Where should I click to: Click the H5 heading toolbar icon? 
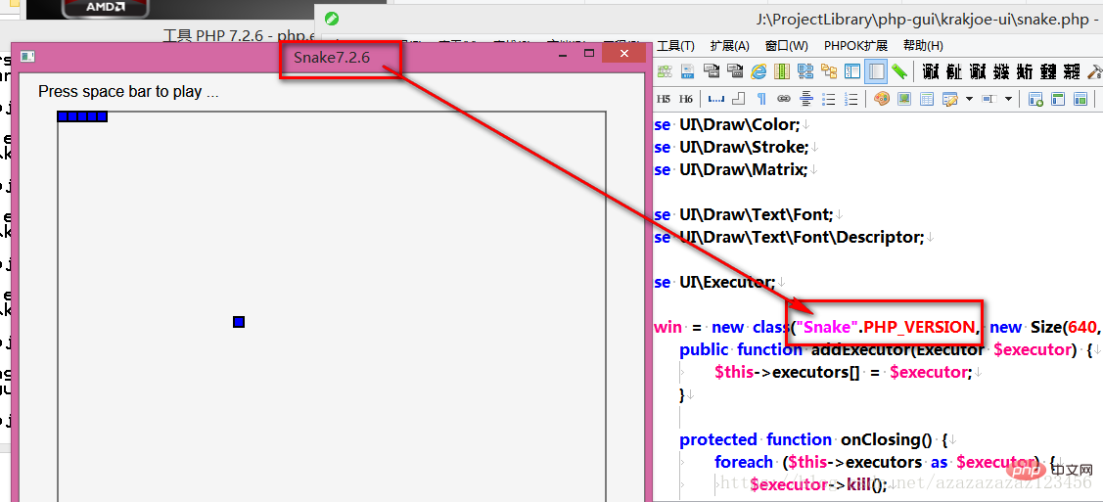pyautogui.click(x=664, y=99)
